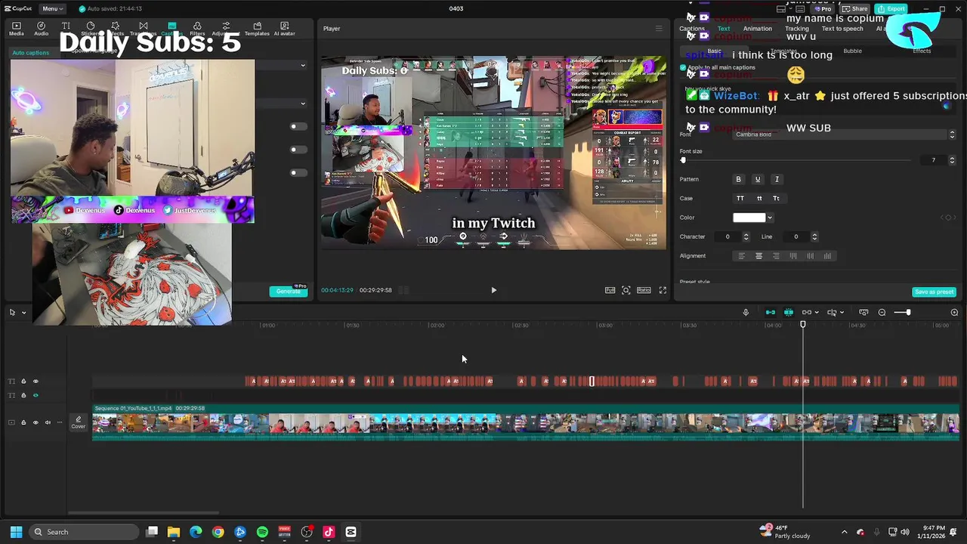The image size is (967, 544).
Task: Click the Ratio button in Player
Action: pos(644,290)
